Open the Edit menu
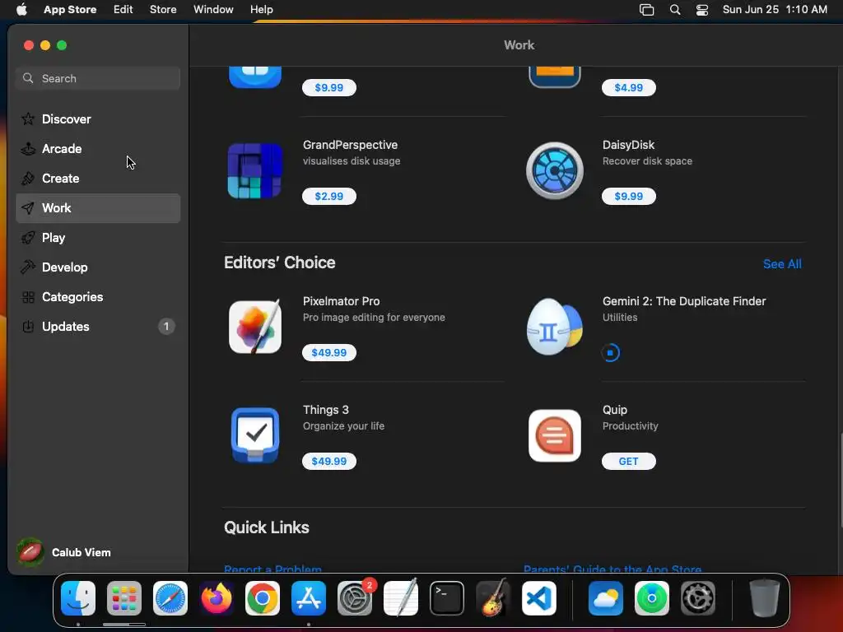The image size is (843, 632). point(123,10)
